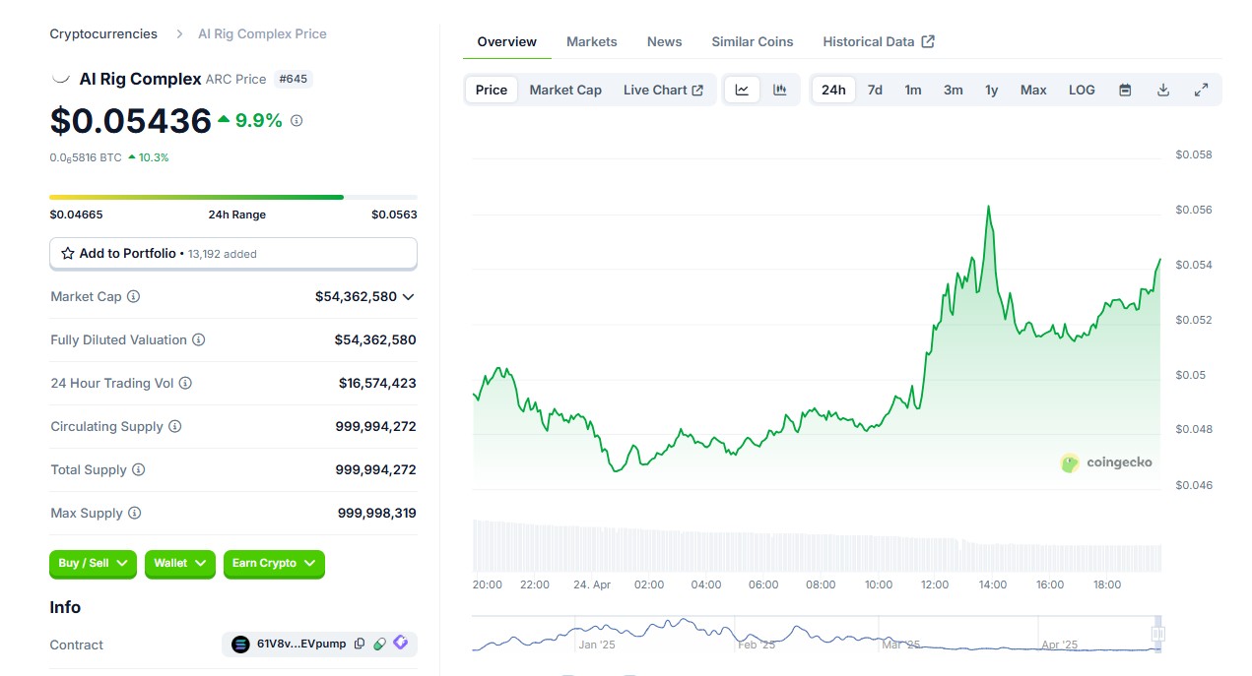Toggle LOG scale on chart
The width and height of the screenshot is (1252, 676).
pos(1082,90)
